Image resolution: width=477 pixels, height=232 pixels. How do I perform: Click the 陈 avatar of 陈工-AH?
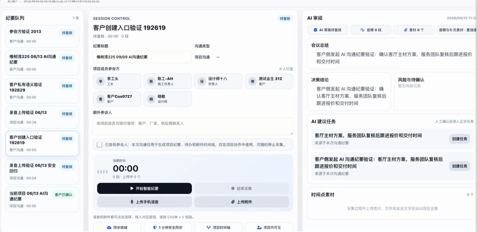151,81
